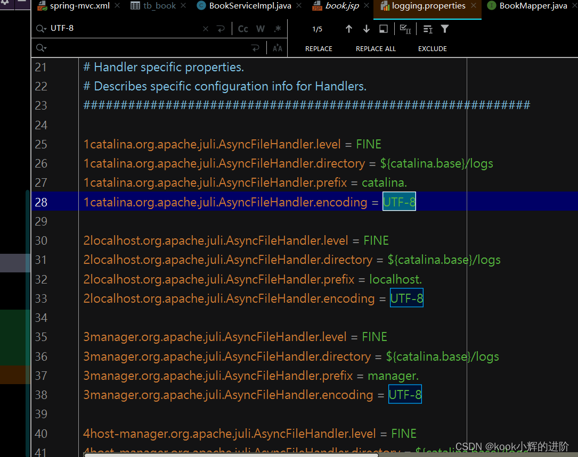578x457 pixels.
Task: Switch to BookMapper.java tab
Action: coord(527,6)
